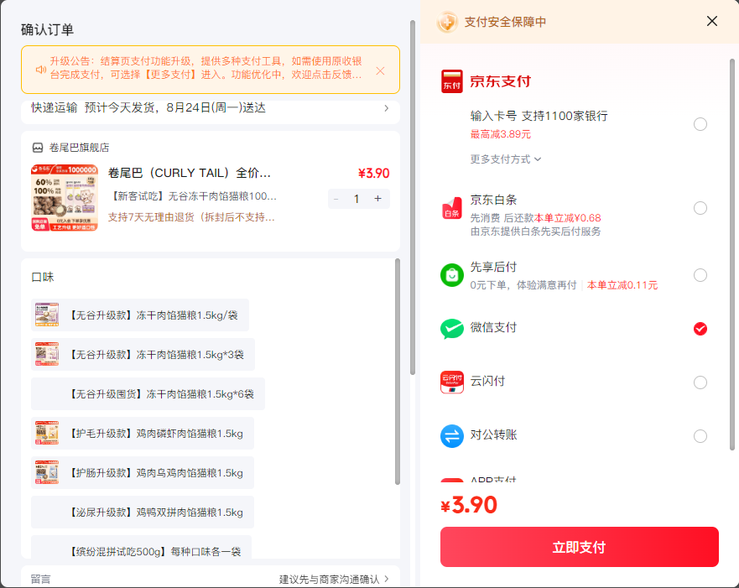Choose flavor 冻干肉馅猫粮1.5kg*3袋

143,354
